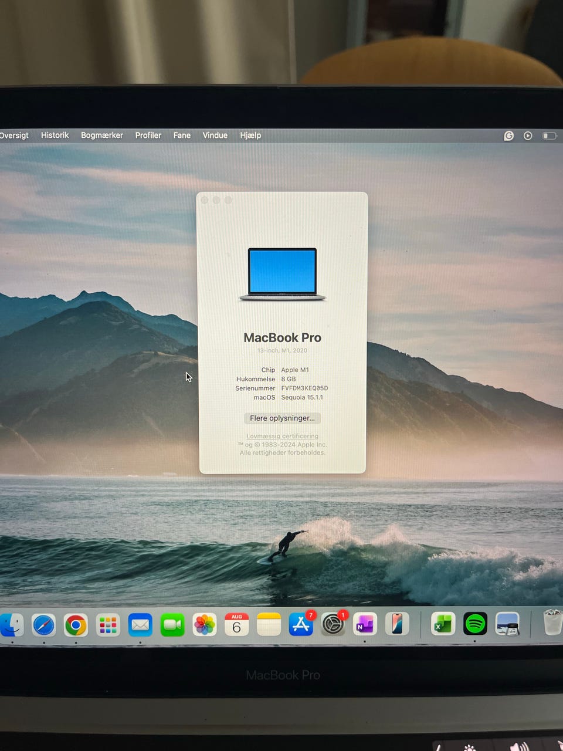Viewport: 563px width, 751px height.
Task: Open the Preview app in the dock
Action: [507, 624]
